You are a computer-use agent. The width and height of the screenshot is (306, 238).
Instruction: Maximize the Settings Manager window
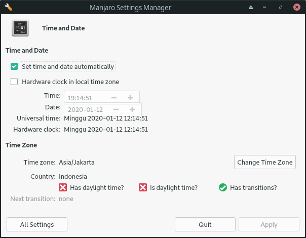pos(281,8)
